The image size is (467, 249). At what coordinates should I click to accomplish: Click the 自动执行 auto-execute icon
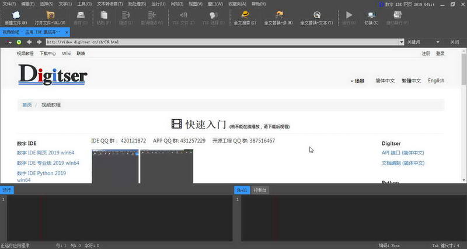(x=398, y=15)
